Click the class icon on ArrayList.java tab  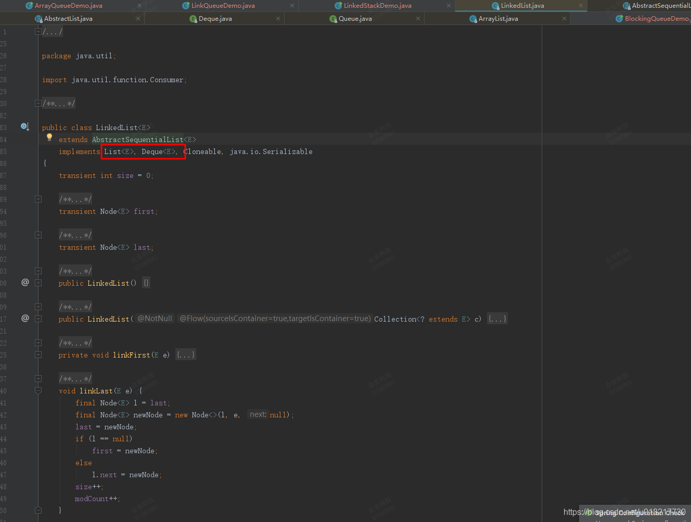(x=473, y=19)
